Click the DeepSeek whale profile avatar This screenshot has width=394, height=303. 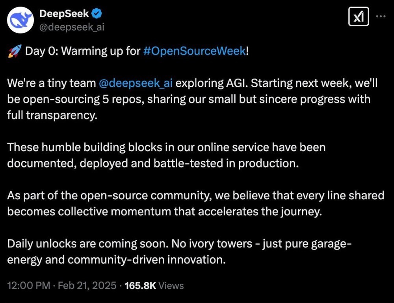click(21, 20)
